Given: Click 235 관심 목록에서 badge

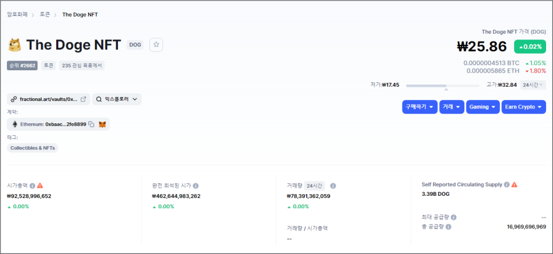Looking at the screenshot, I should tap(82, 66).
